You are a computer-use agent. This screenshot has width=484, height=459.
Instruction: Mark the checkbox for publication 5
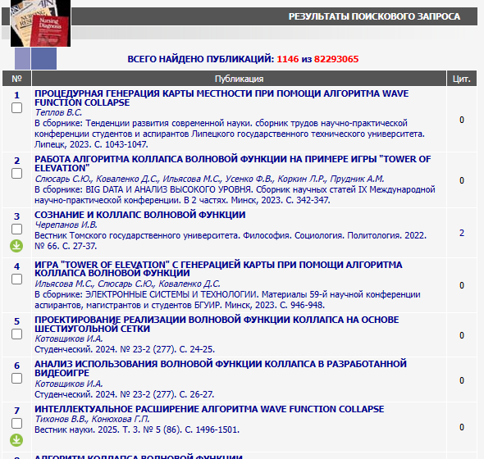click(x=16, y=334)
